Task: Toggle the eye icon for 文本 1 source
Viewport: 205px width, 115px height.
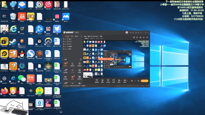Action: point(64,44)
